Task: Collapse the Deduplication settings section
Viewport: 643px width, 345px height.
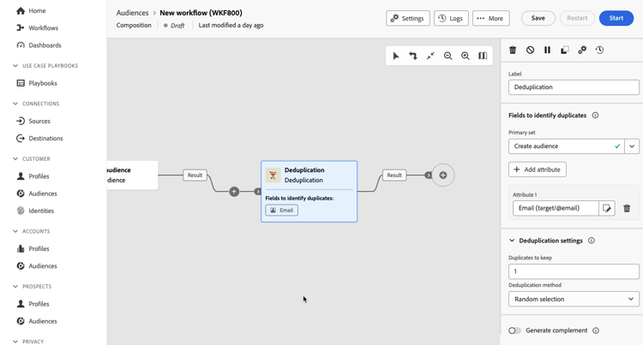Action: [x=512, y=241]
